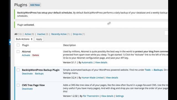This screenshot has height=100, width=177.
Task: Show All plugins filter
Action: (x=16, y=34)
